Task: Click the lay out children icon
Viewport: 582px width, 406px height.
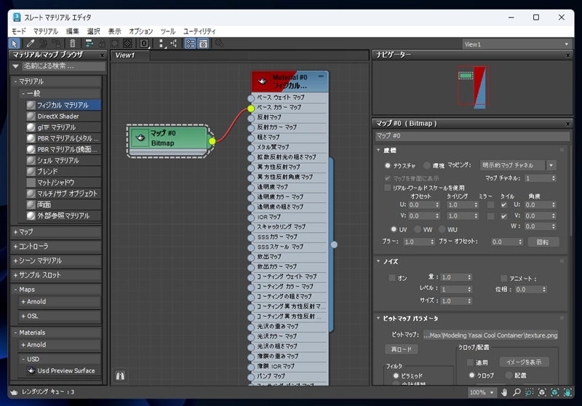Action: point(174,44)
